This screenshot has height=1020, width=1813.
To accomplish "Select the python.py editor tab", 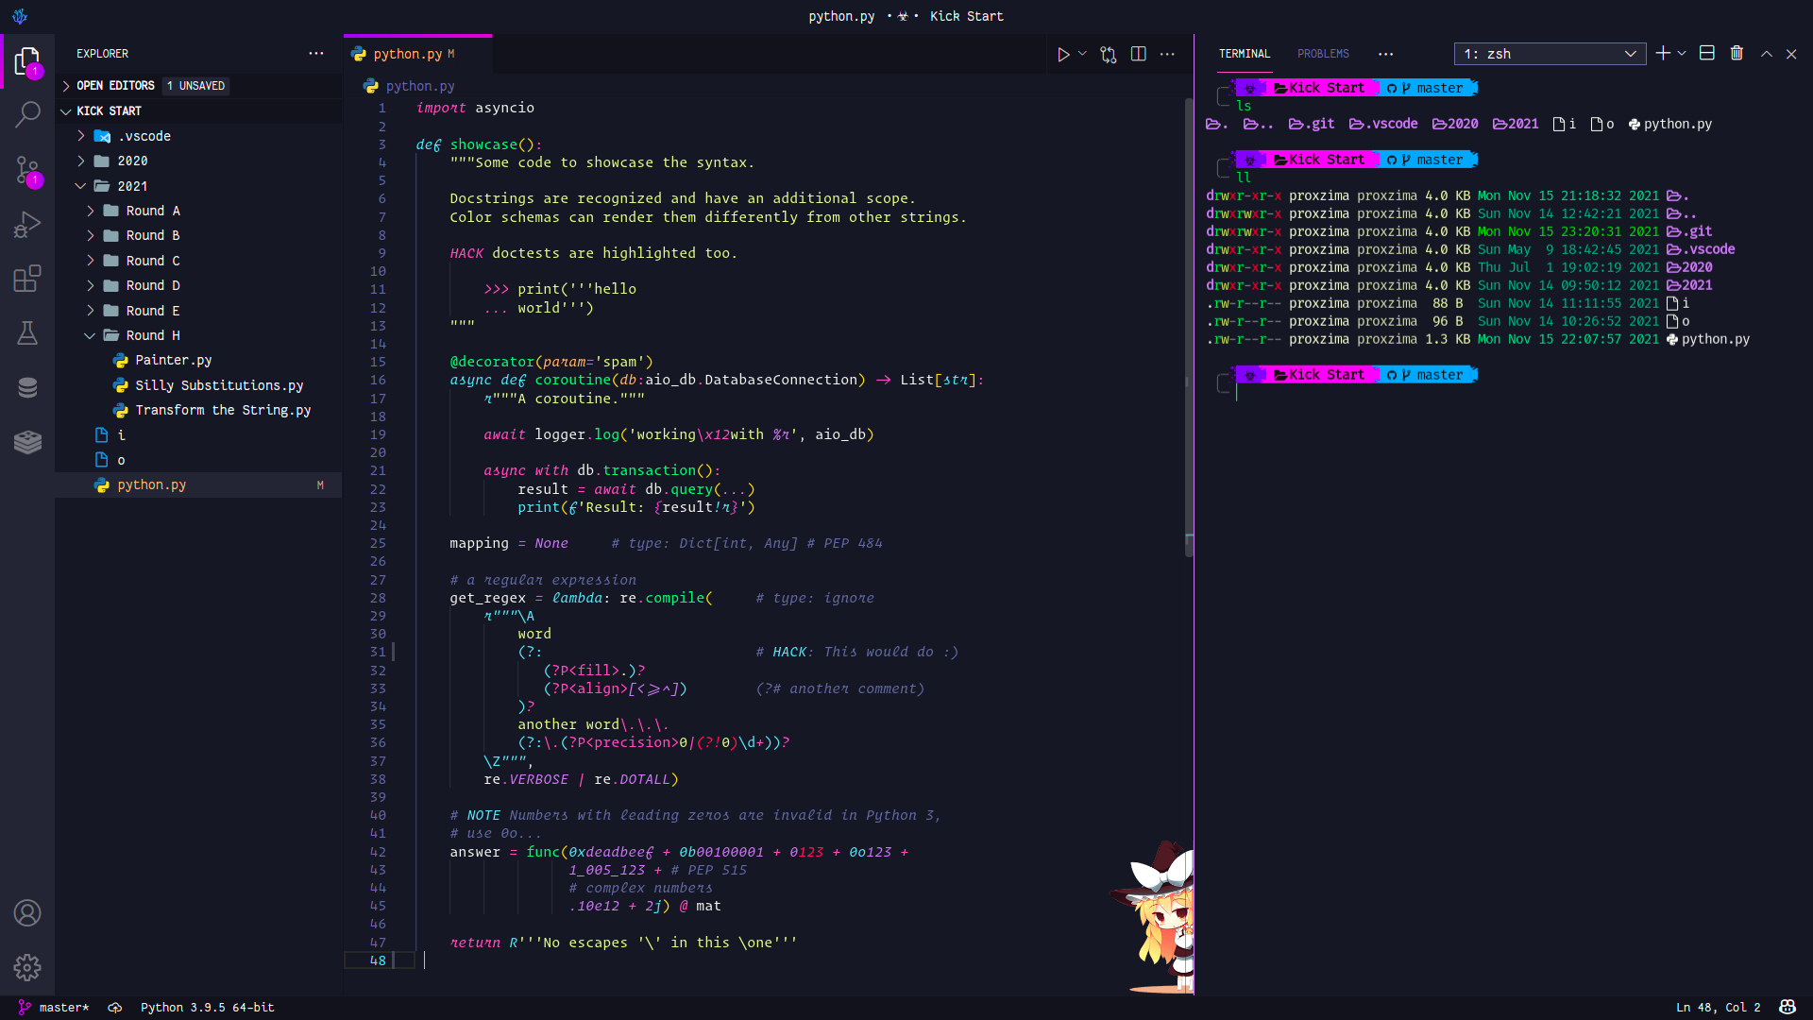I will click(408, 55).
